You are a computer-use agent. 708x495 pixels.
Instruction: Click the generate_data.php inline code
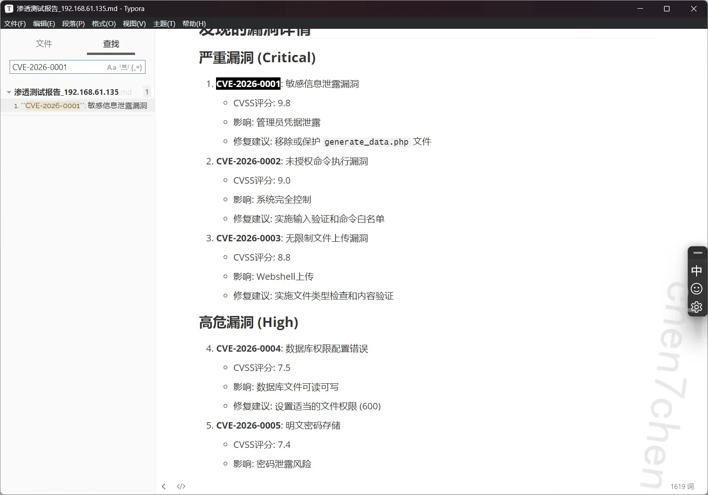tap(366, 142)
